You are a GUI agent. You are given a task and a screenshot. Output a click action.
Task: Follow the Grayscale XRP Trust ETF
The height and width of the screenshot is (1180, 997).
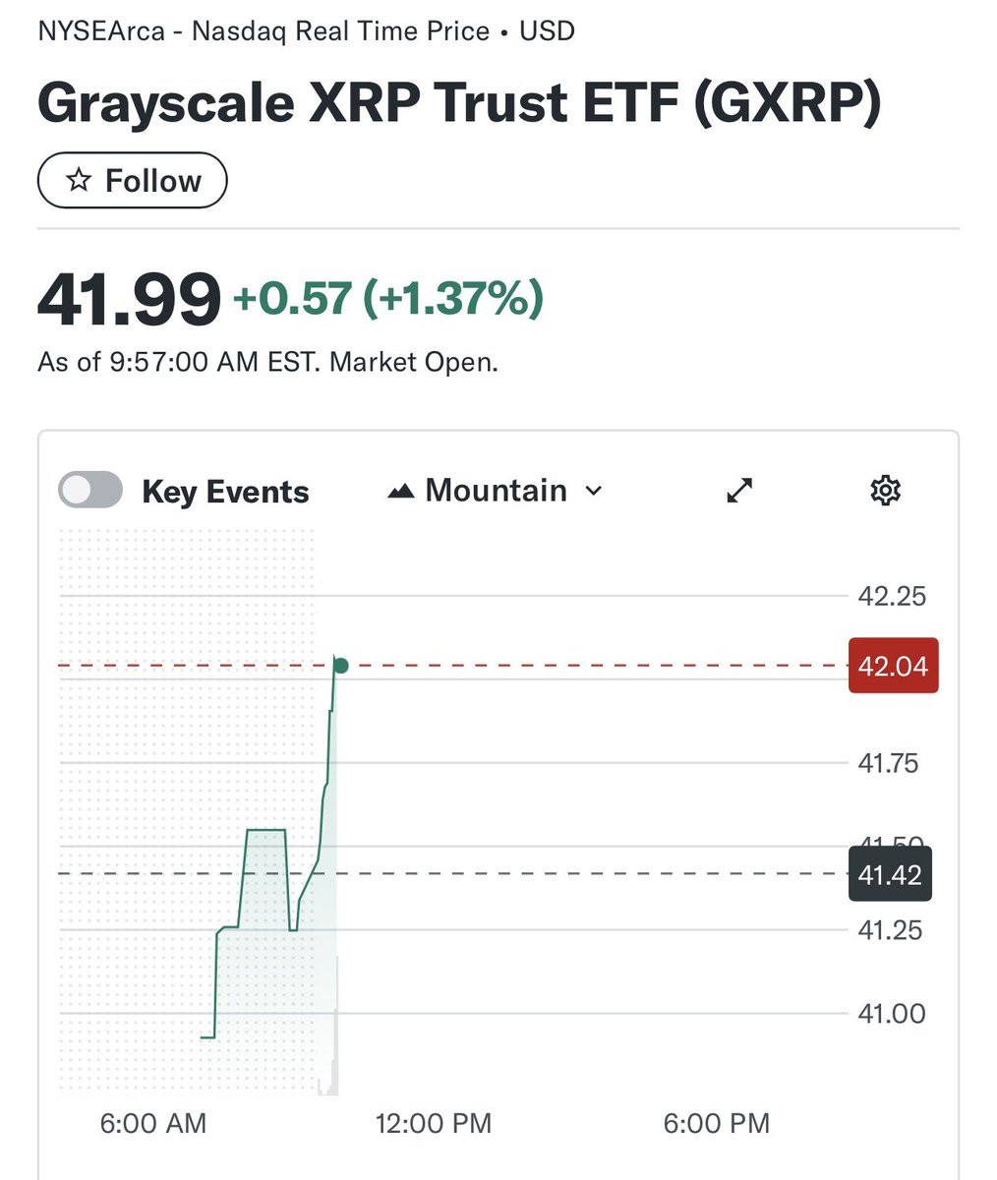tap(133, 181)
